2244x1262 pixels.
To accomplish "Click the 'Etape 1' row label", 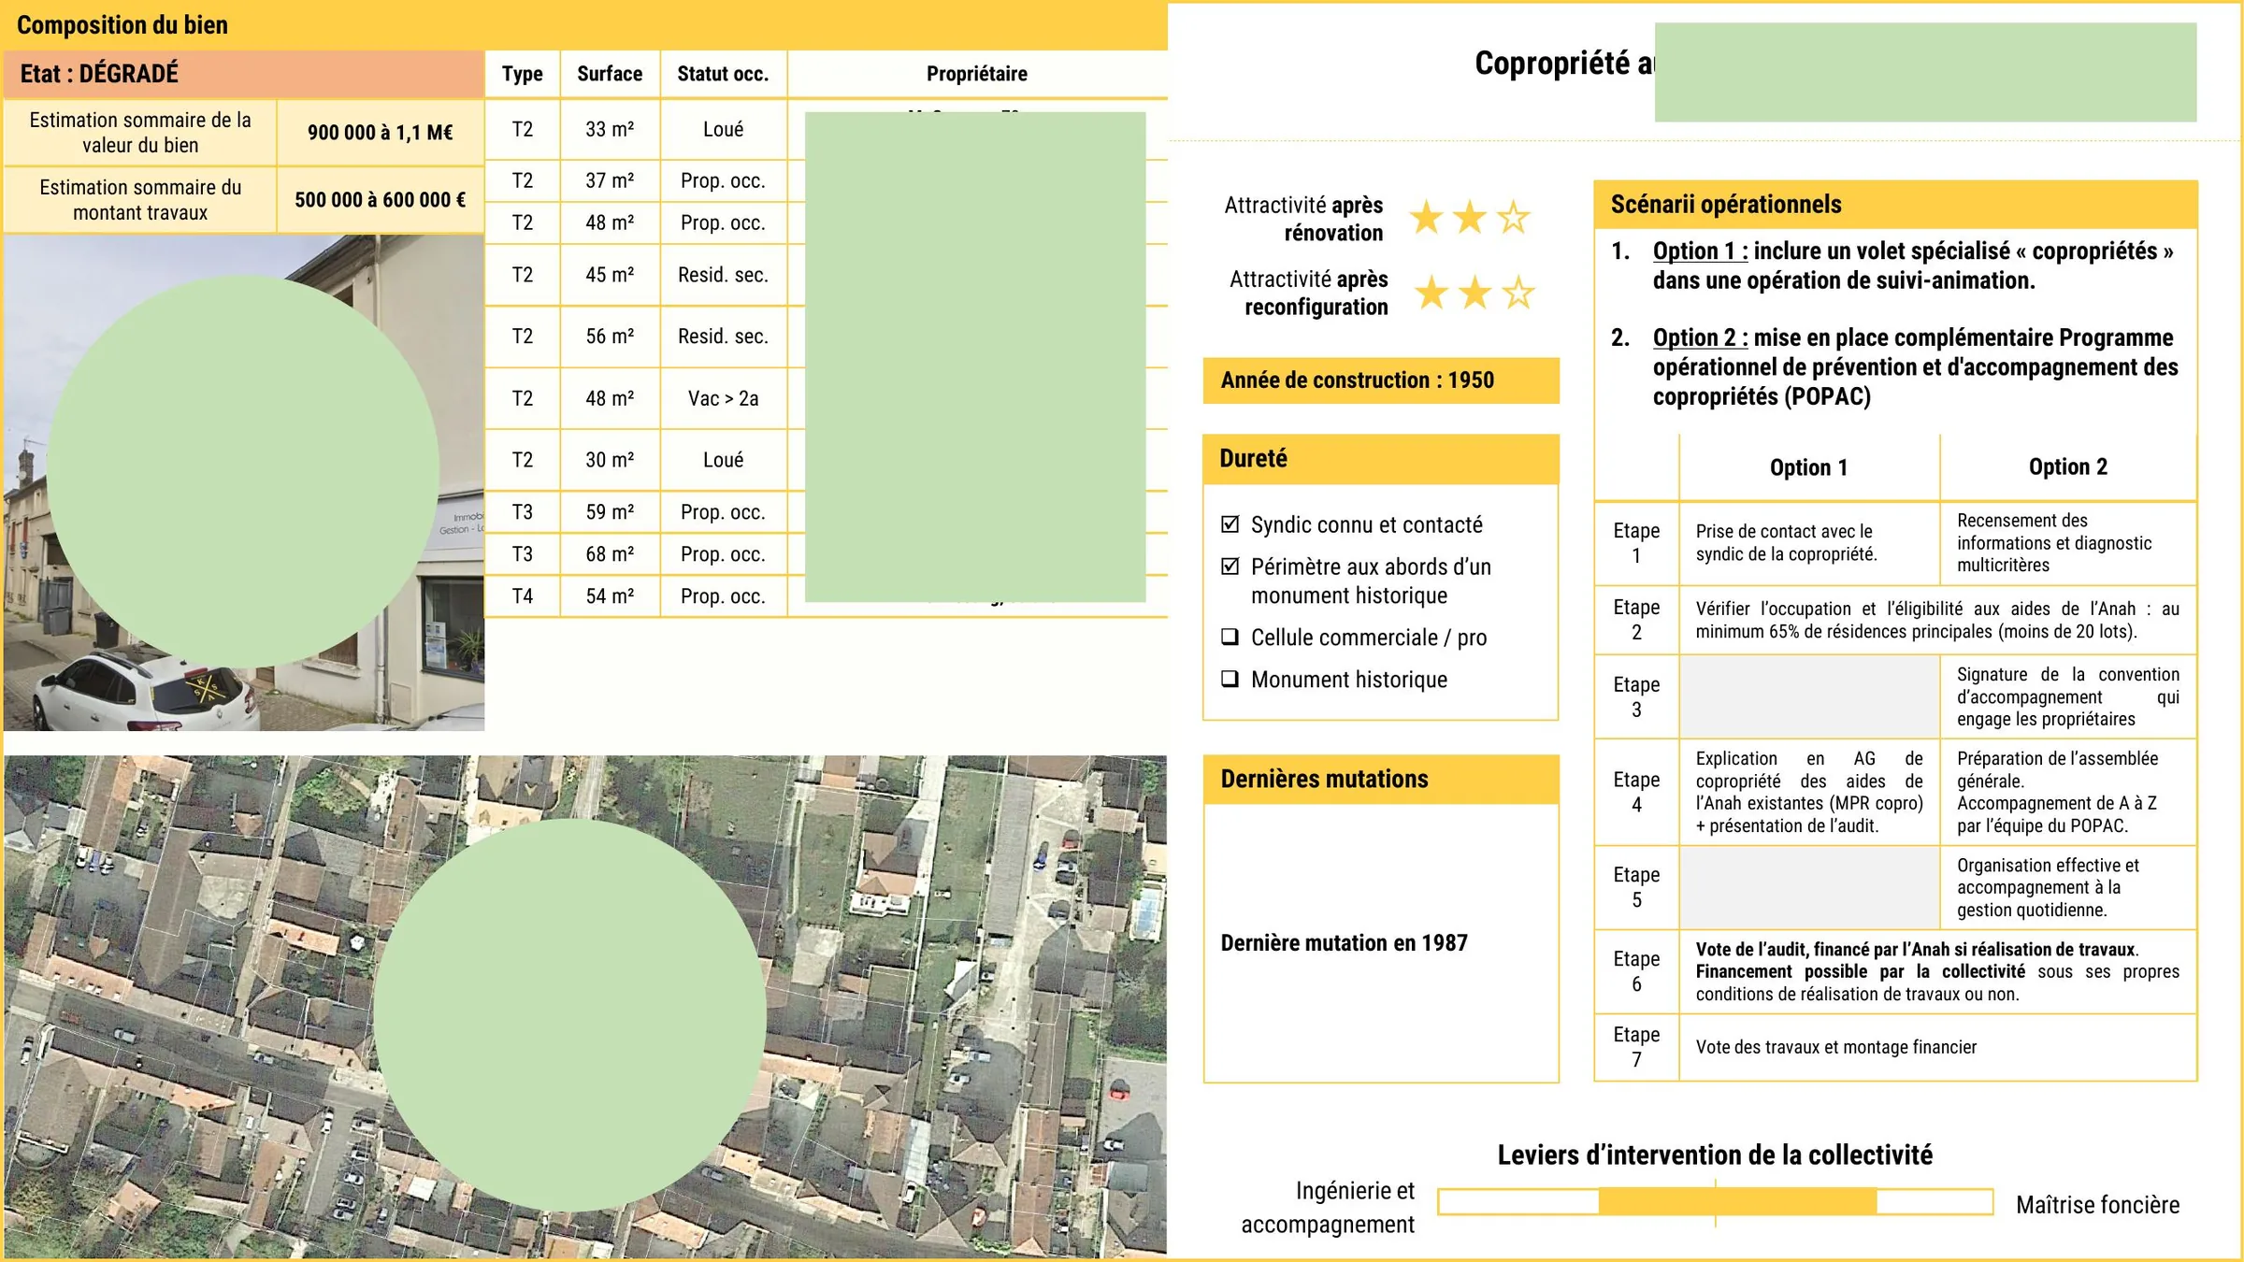I will pos(1636,543).
